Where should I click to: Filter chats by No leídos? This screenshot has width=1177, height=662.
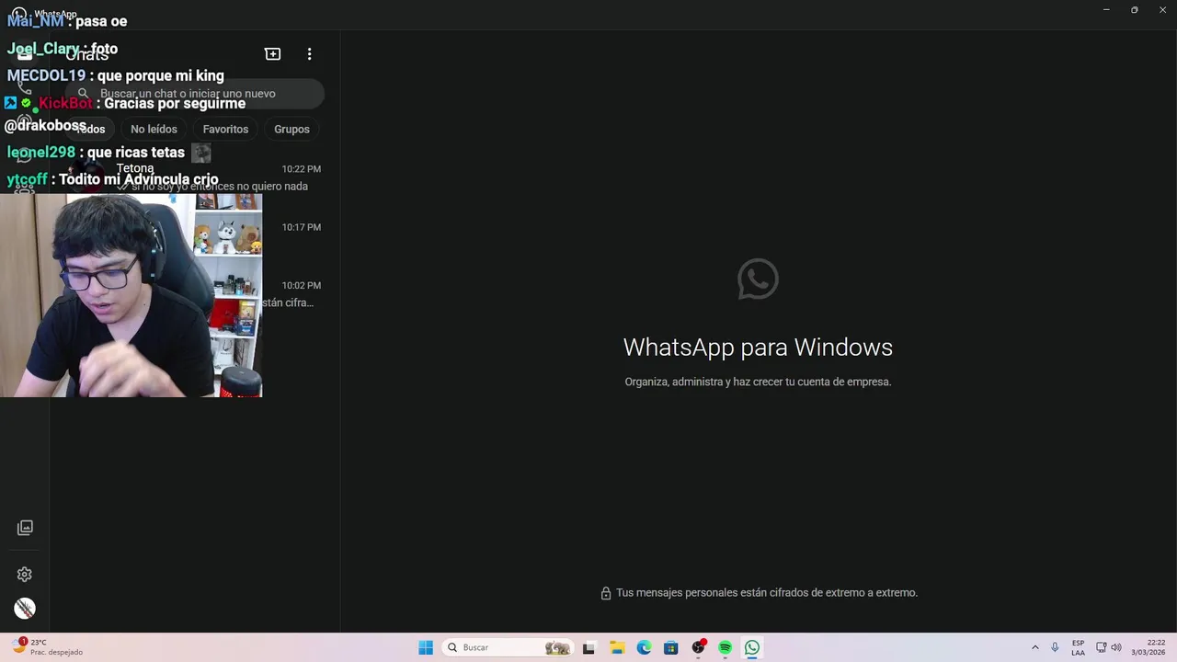[154, 129]
